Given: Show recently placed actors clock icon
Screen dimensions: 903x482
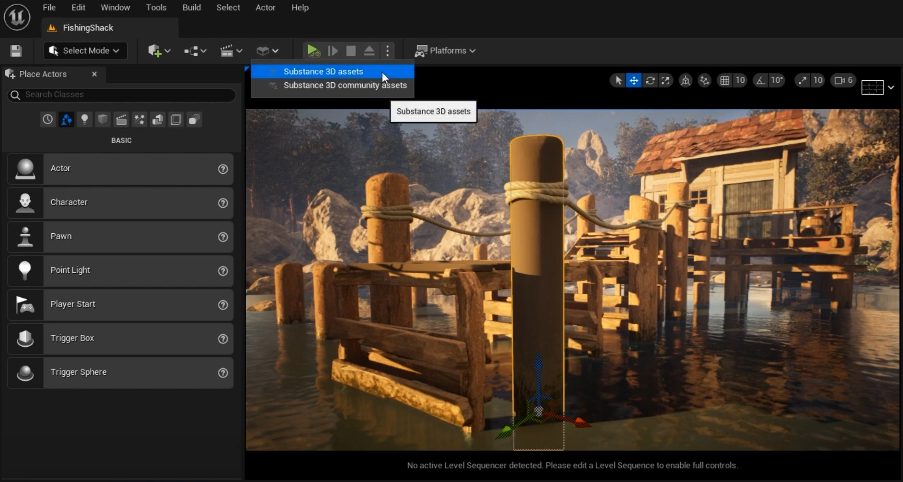Looking at the screenshot, I should tap(48, 119).
